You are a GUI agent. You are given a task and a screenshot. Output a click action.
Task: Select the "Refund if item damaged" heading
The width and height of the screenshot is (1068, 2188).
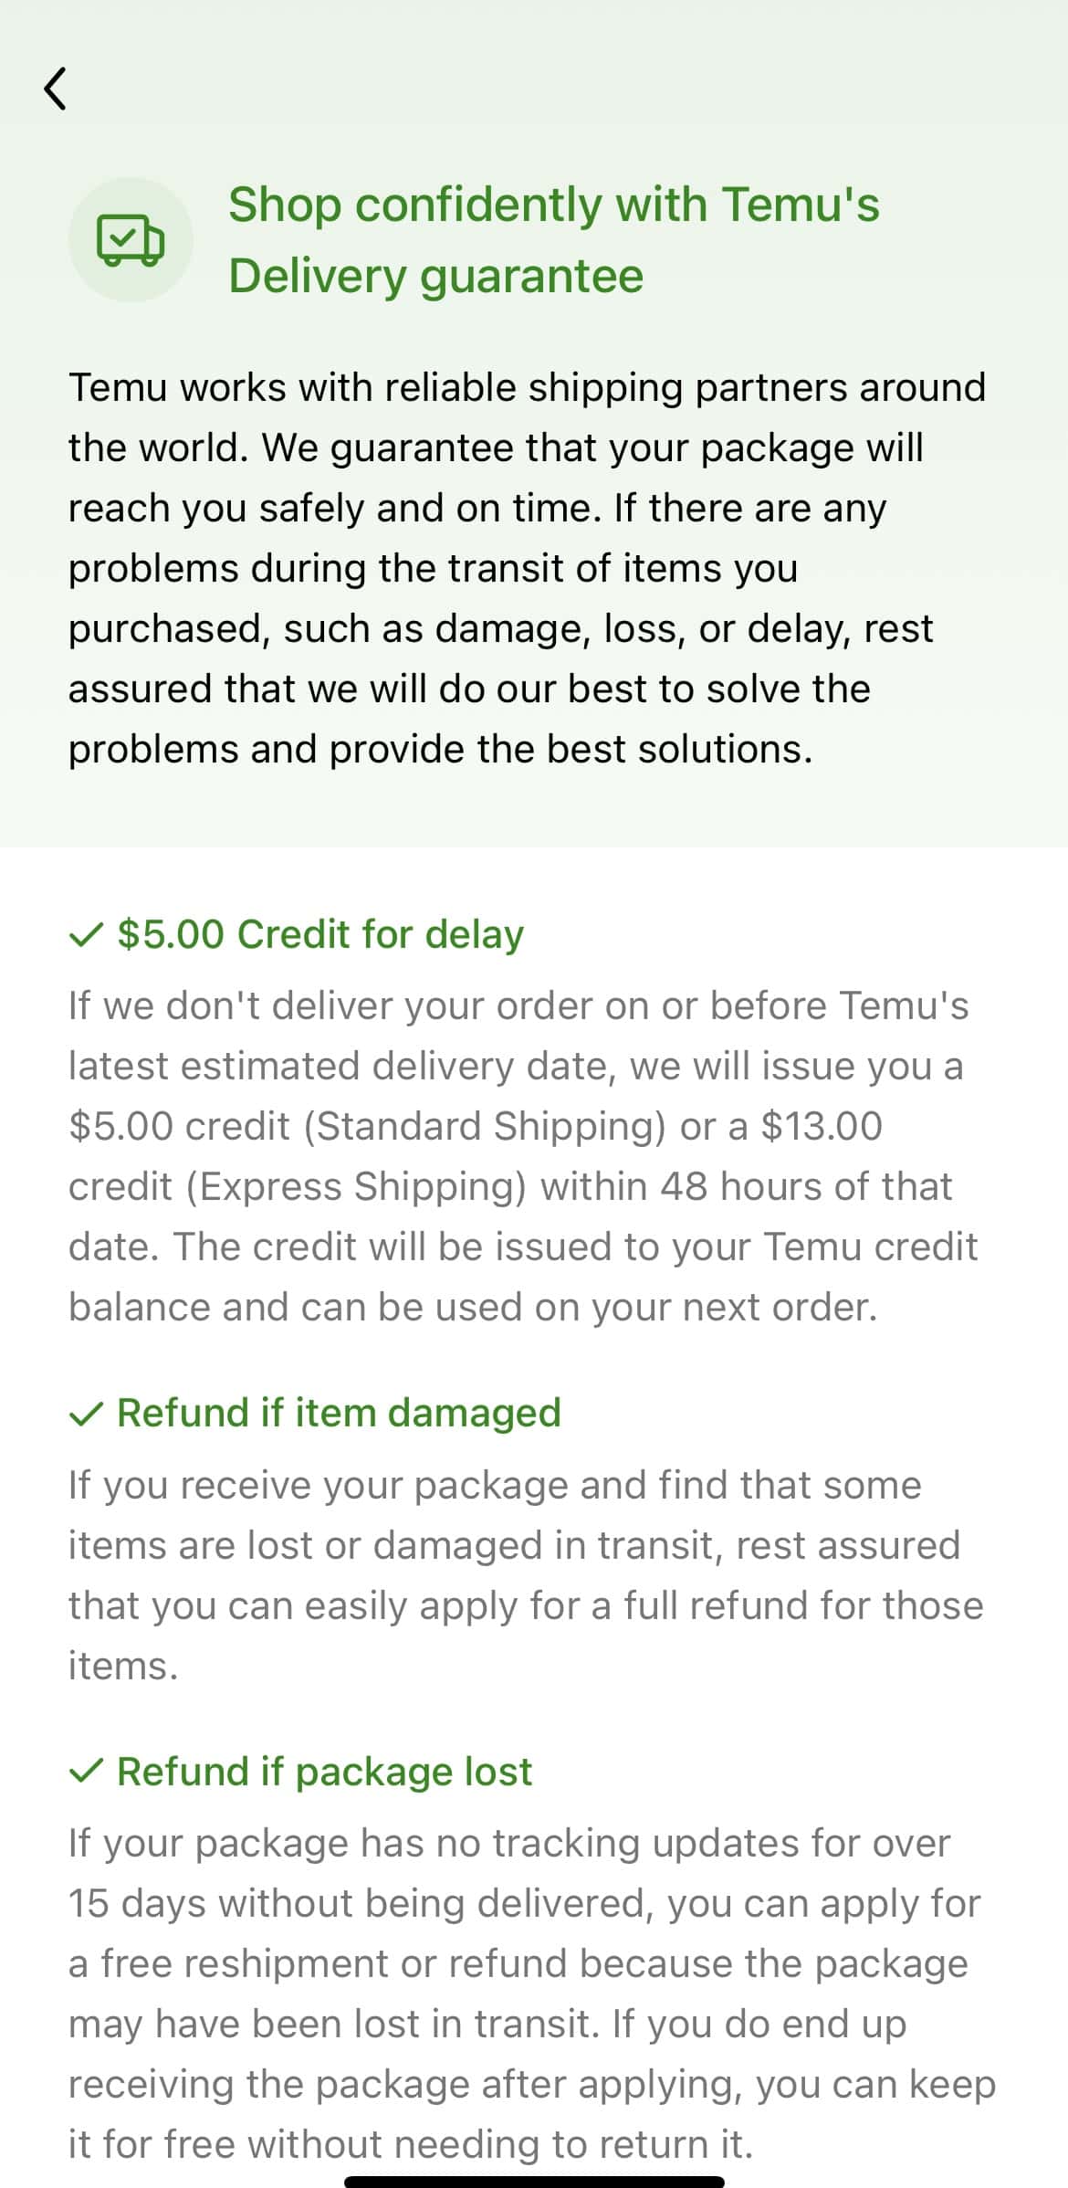339,1413
